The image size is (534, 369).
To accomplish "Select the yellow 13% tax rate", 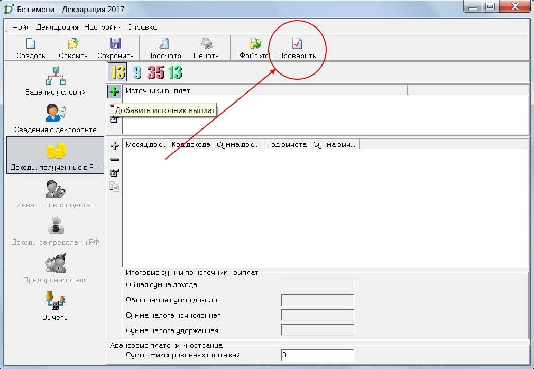I will click(x=117, y=72).
